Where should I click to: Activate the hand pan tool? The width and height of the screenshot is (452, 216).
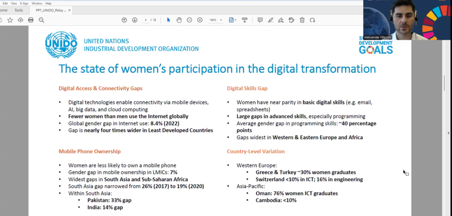coord(179,20)
